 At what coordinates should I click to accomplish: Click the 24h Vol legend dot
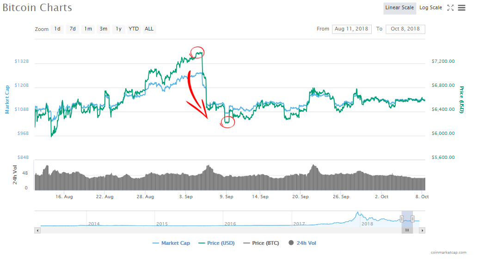[x=291, y=243]
